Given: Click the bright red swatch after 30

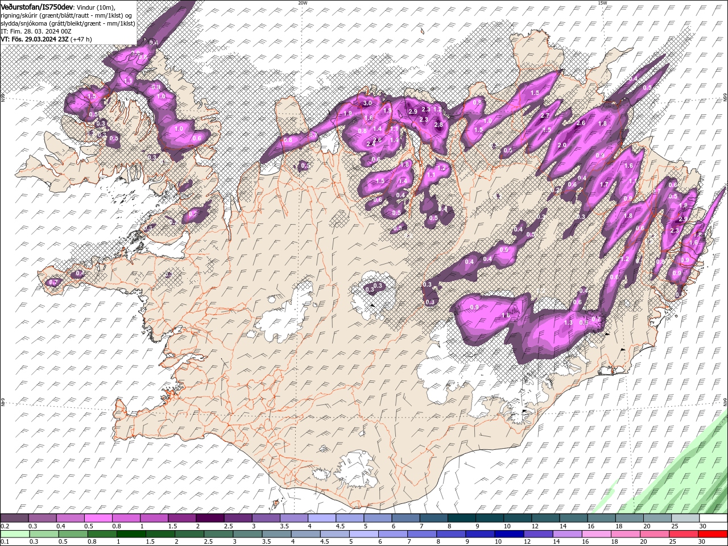Looking at the screenshot, I should pos(713,534).
